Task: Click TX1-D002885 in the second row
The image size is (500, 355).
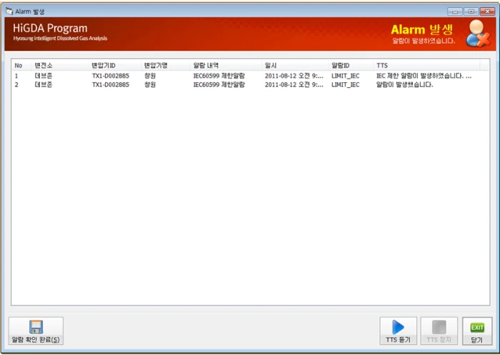Action: coord(111,84)
